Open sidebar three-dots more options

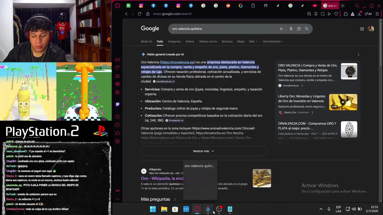118,199
